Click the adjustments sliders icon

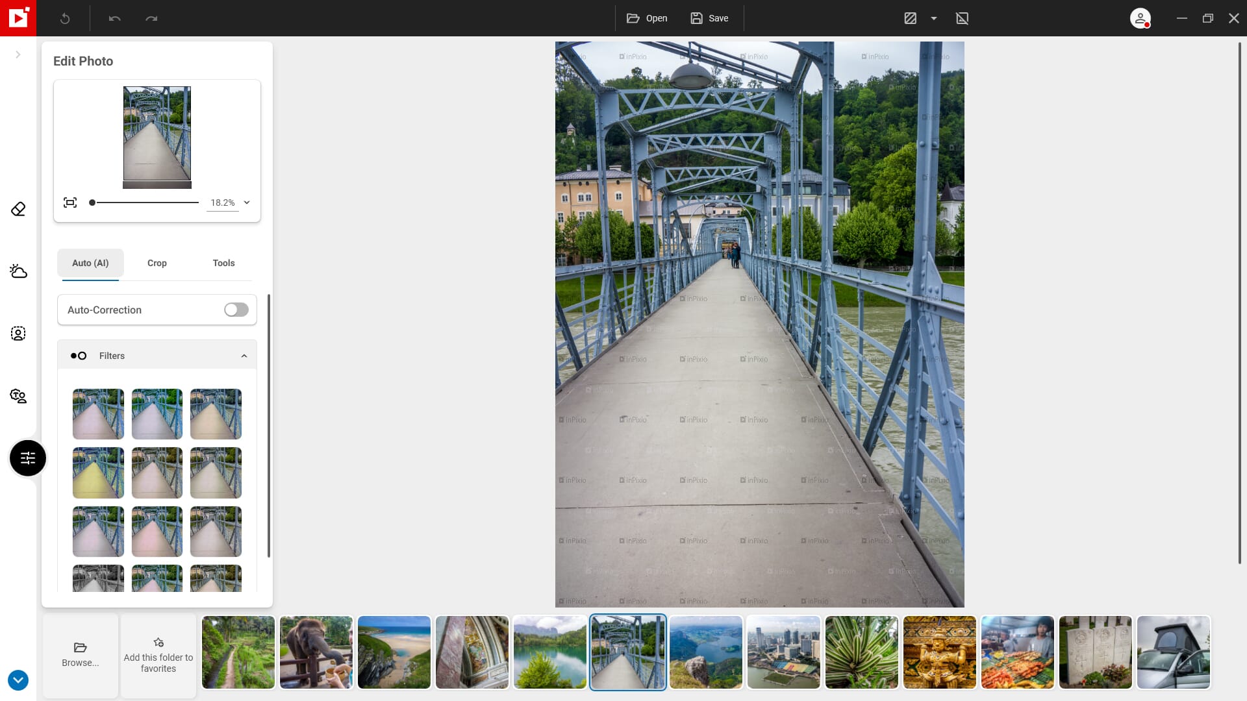point(27,458)
